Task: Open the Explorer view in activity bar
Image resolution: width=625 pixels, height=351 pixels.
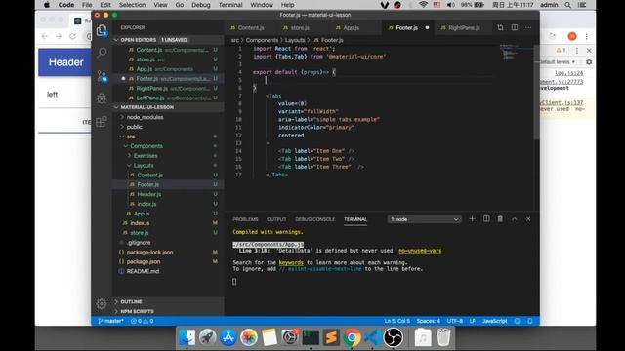Action: pos(102,30)
